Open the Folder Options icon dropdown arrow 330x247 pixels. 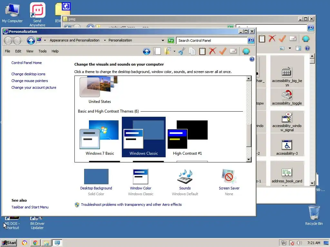pyautogui.click(x=174, y=51)
